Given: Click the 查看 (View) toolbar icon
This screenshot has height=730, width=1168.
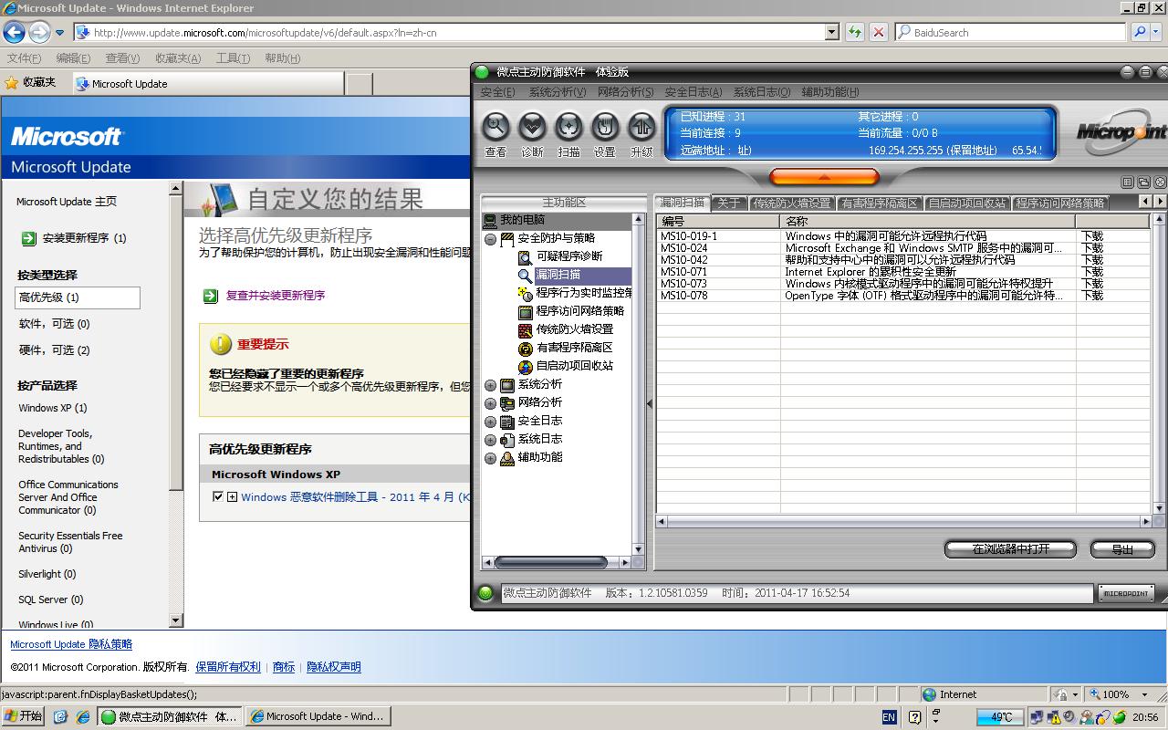Looking at the screenshot, I should [495, 127].
